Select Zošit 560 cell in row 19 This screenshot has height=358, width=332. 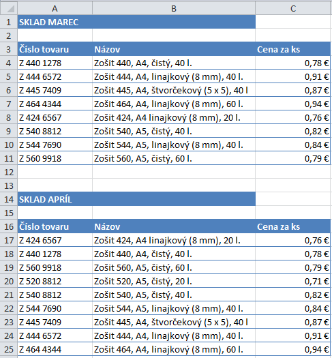click(x=174, y=267)
